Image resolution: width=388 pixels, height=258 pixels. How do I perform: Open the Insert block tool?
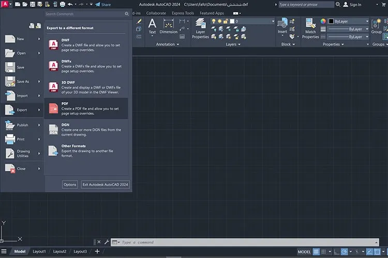(x=282, y=26)
